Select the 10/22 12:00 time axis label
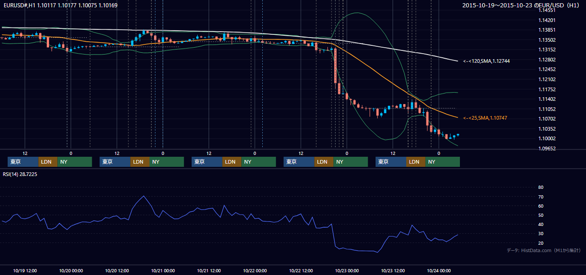The width and height of the screenshot is (586, 275). pos(301,270)
